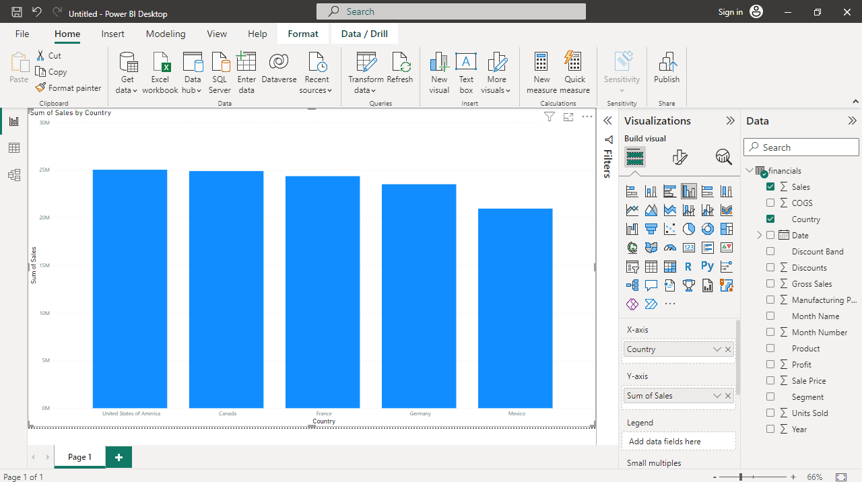
Task: Choose the globe Map visual
Action: (632, 248)
